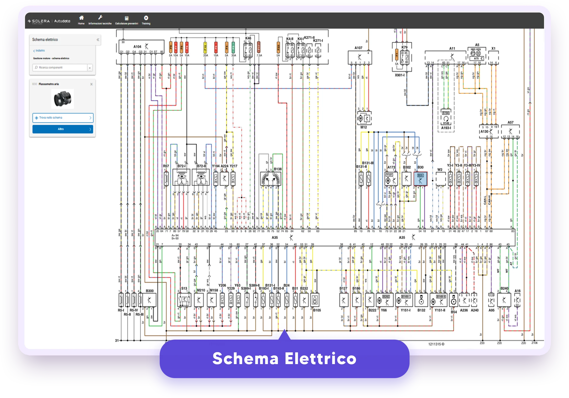Image resolution: width=569 pixels, height=398 pixels.
Task: Select the Y66 motor actuator symbol
Action: pos(385,300)
